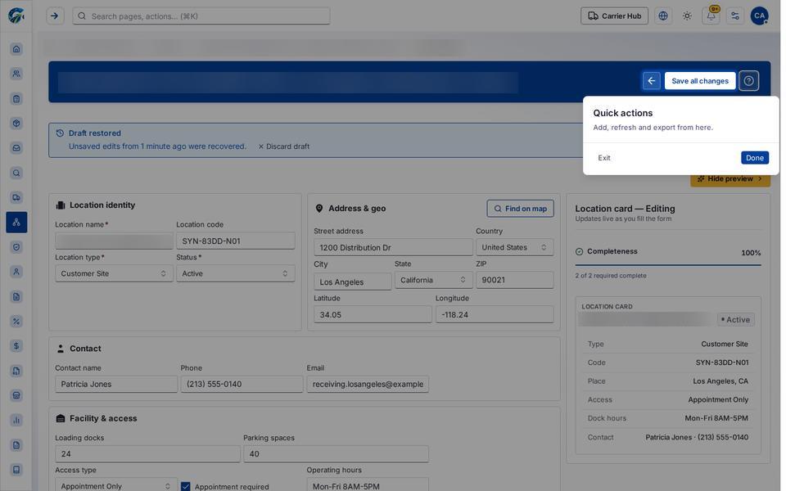
Task: Click the Find on map button
Action: pos(521,209)
